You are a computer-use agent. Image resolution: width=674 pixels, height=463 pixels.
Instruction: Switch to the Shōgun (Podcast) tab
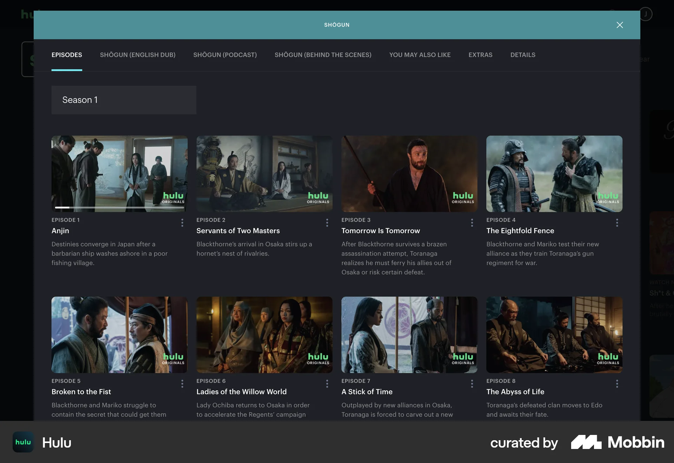tap(225, 55)
